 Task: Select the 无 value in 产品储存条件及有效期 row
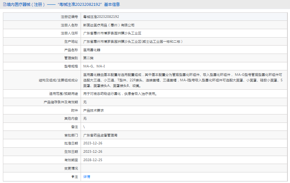click(x=85, y=102)
